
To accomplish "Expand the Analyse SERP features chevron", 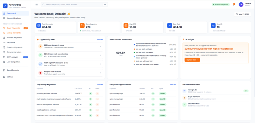I will click(x=100, y=73).
